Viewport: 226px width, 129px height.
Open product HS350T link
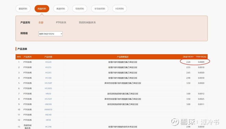tap(48, 99)
